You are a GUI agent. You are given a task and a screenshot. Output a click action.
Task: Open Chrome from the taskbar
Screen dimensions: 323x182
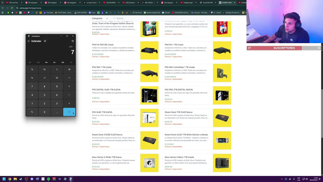click(x=10, y=179)
